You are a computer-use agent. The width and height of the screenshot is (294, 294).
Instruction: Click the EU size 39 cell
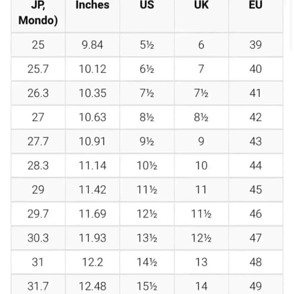255,45
